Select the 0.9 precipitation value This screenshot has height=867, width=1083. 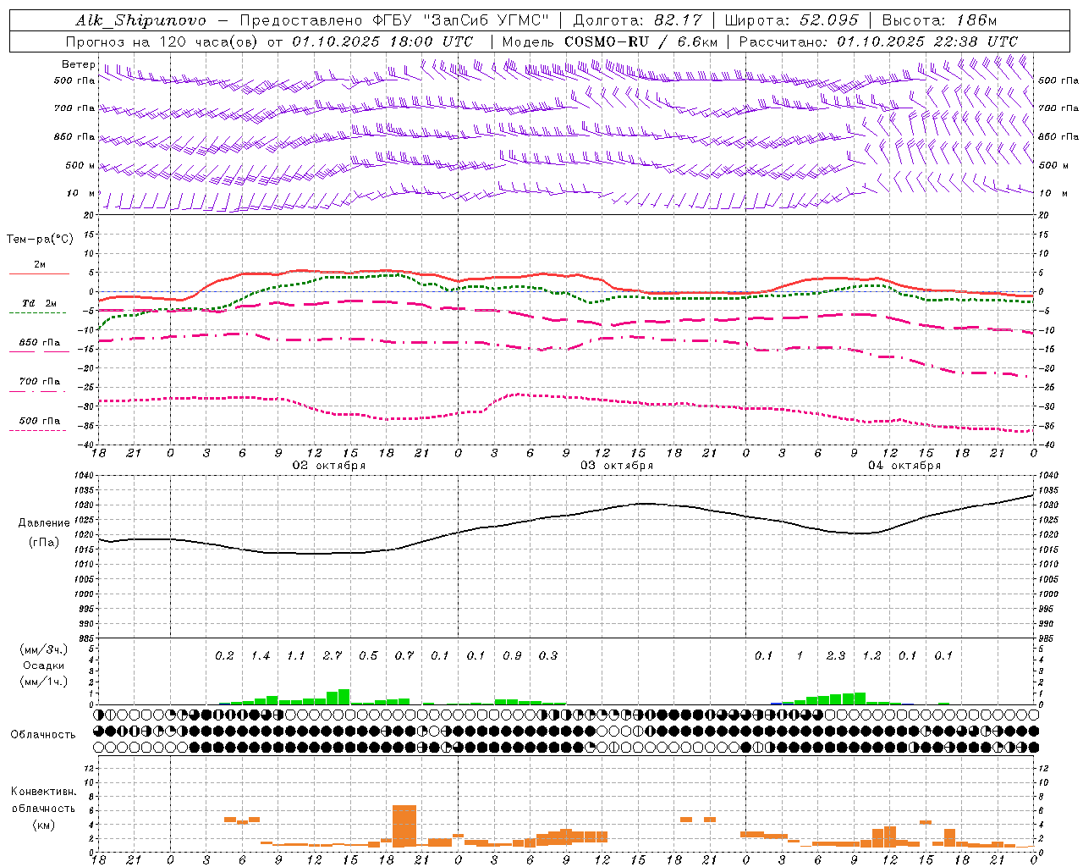pos(512,655)
